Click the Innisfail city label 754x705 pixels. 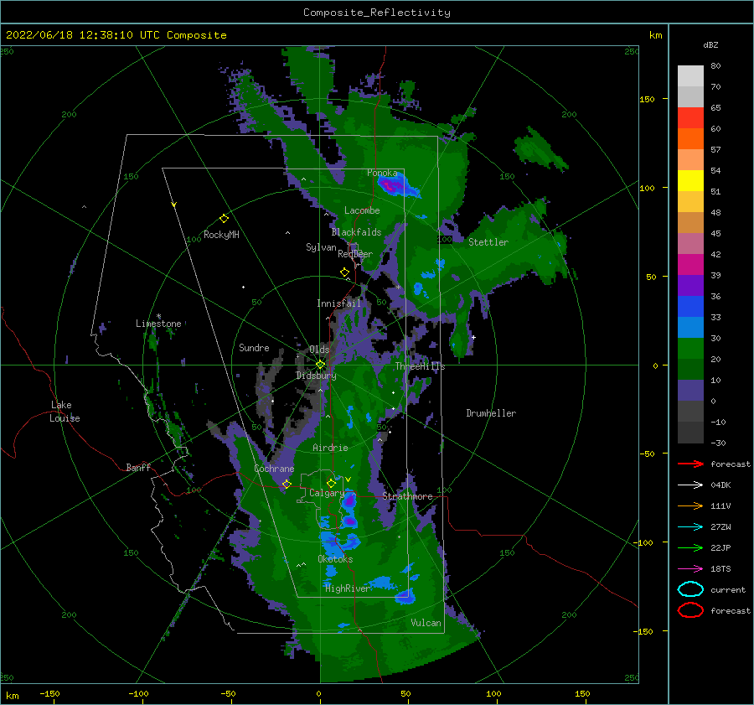point(338,303)
